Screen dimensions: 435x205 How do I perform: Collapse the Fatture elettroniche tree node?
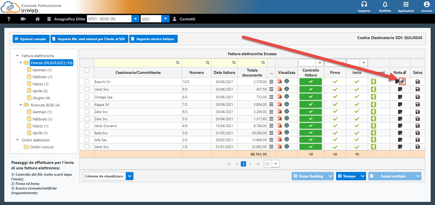(17, 56)
